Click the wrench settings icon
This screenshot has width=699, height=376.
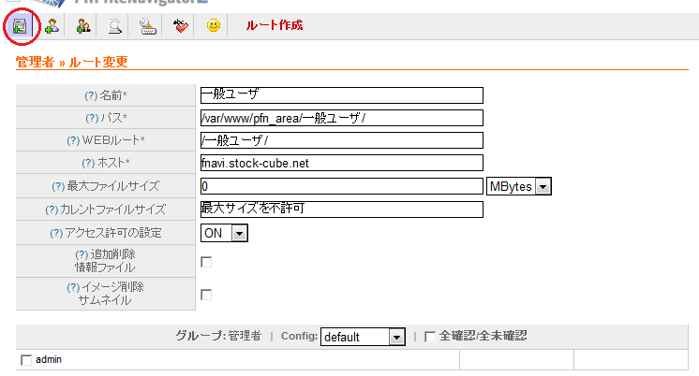coord(147,26)
